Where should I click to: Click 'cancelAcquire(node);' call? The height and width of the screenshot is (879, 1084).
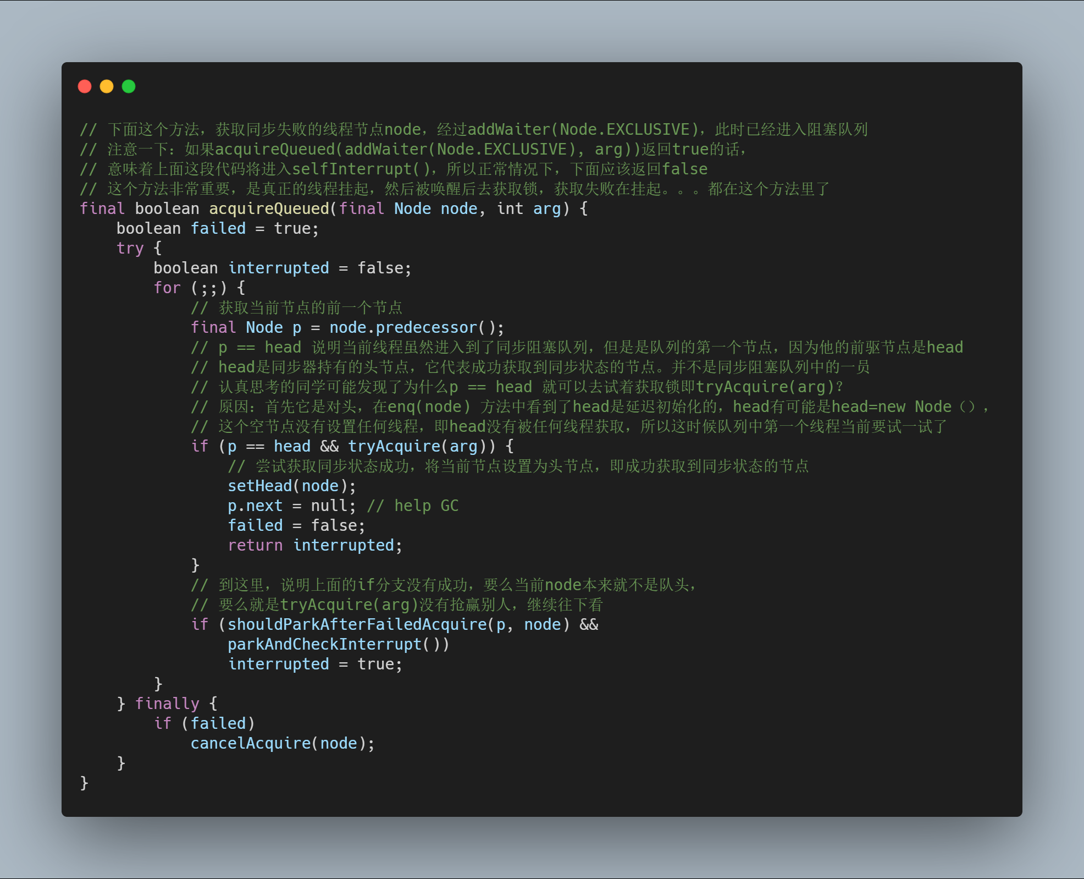(283, 743)
